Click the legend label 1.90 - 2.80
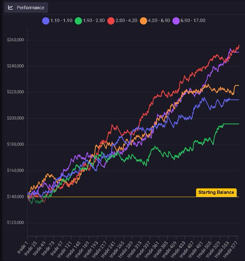 94,20
